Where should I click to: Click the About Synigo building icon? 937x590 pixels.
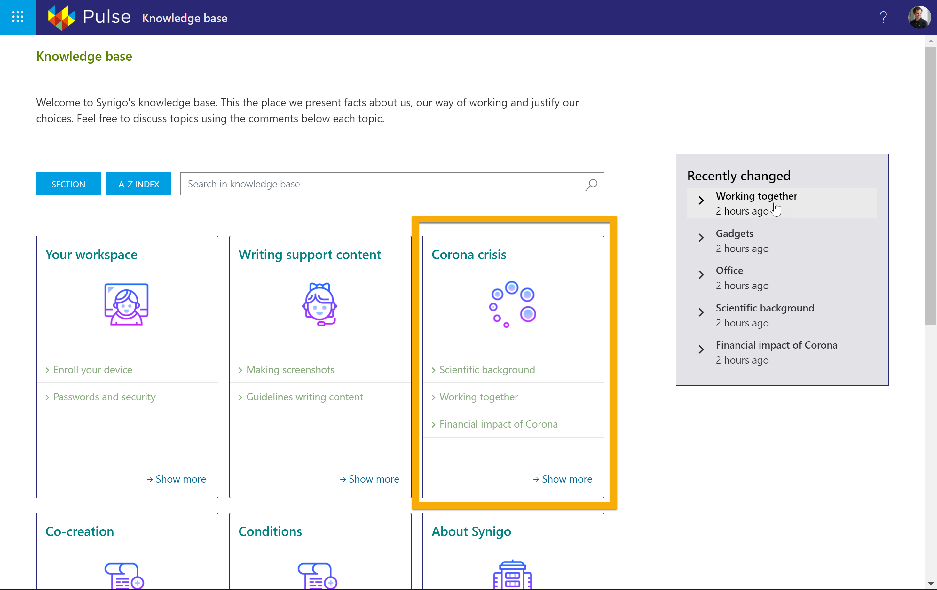click(x=512, y=574)
